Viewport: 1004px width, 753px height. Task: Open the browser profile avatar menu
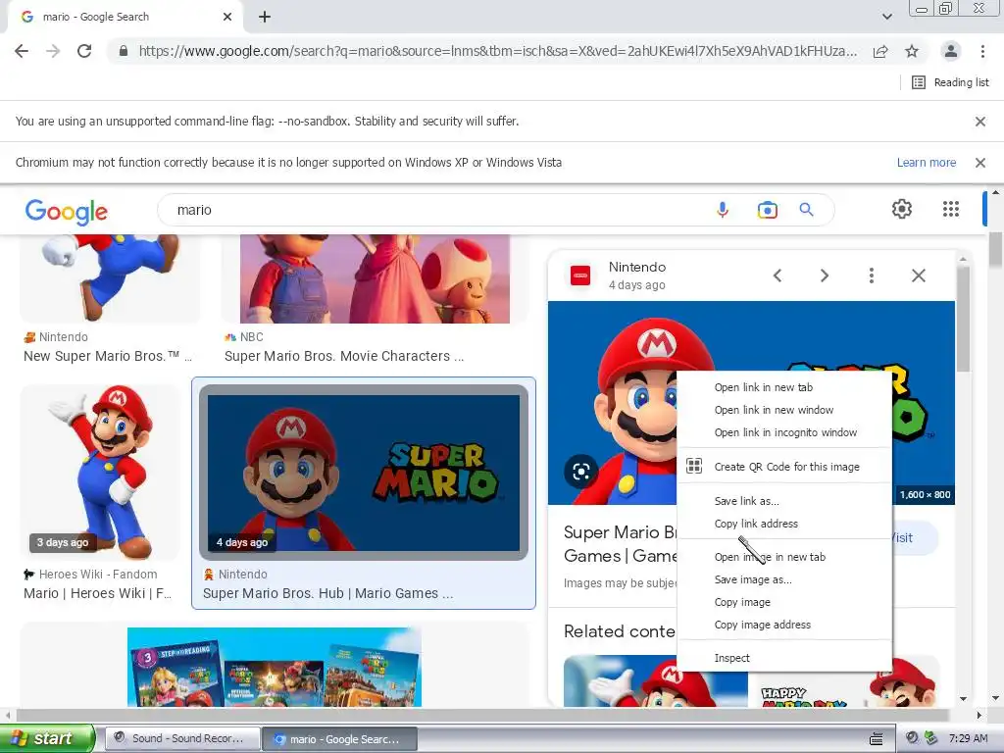[951, 51]
